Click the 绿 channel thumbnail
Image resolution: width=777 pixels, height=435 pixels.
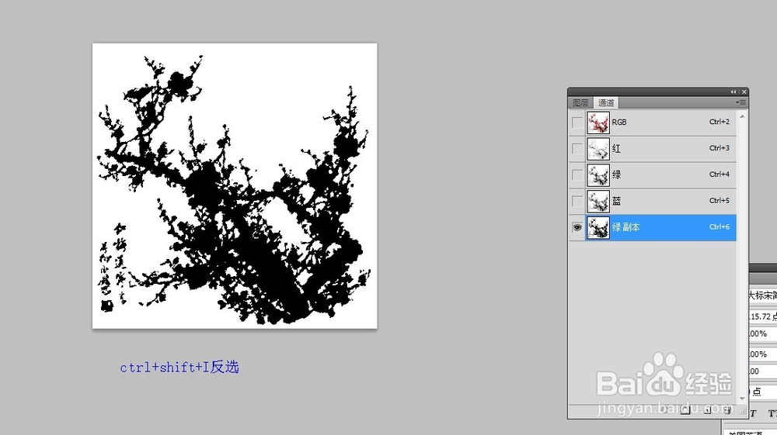(598, 175)
